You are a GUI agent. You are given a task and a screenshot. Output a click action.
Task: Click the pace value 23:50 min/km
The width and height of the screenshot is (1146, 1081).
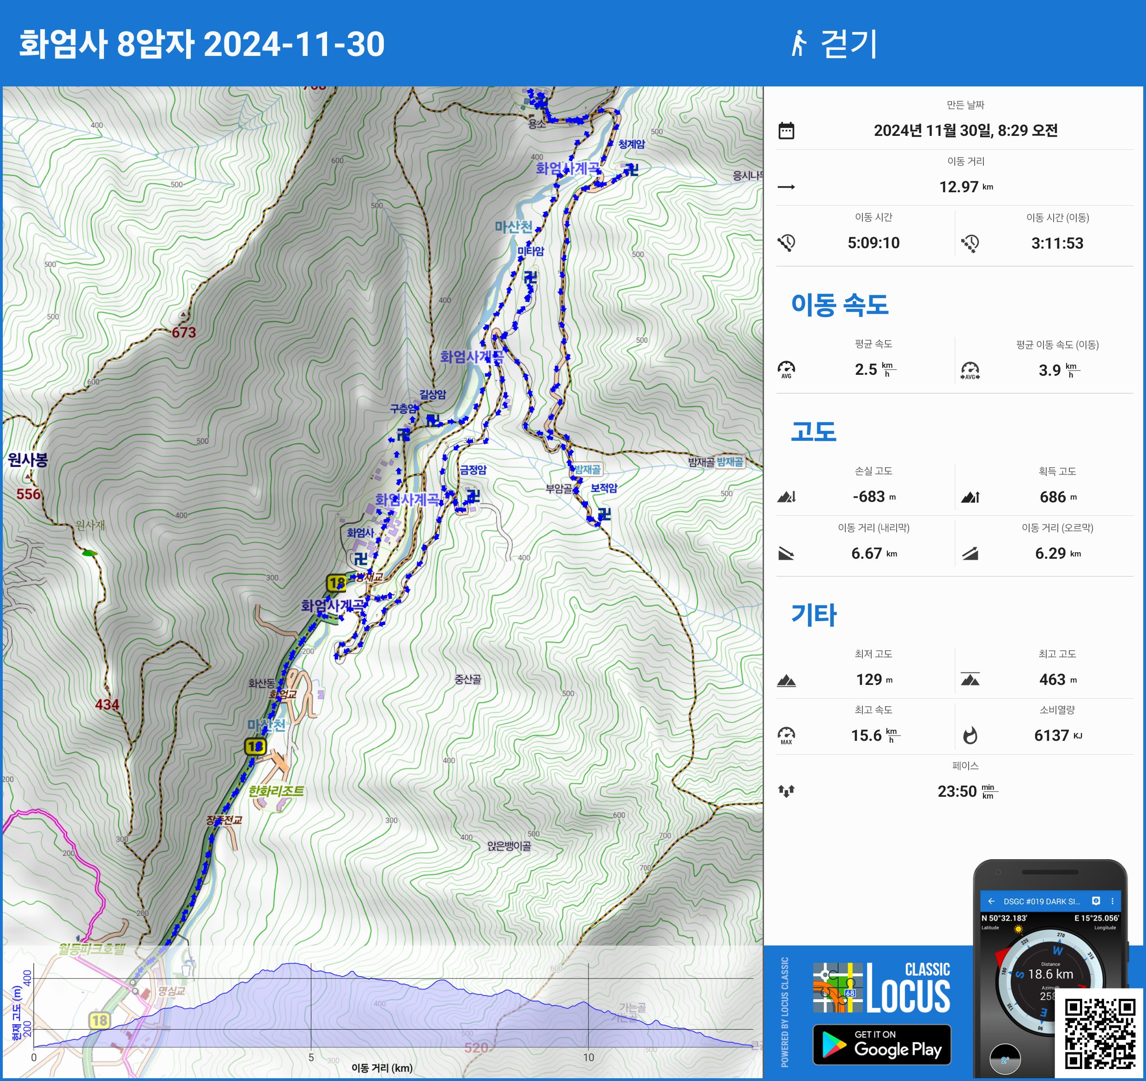pos(967,791)
